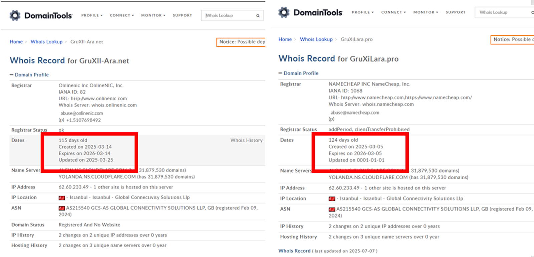Viewport: 534px width, 257px height.
Task: Click phone number +1.5107698492
Action: pos(83,120)
